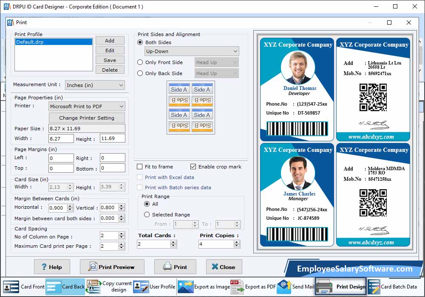Open the Printer dropdown list
Screen dimensions: 425x297
87,106
